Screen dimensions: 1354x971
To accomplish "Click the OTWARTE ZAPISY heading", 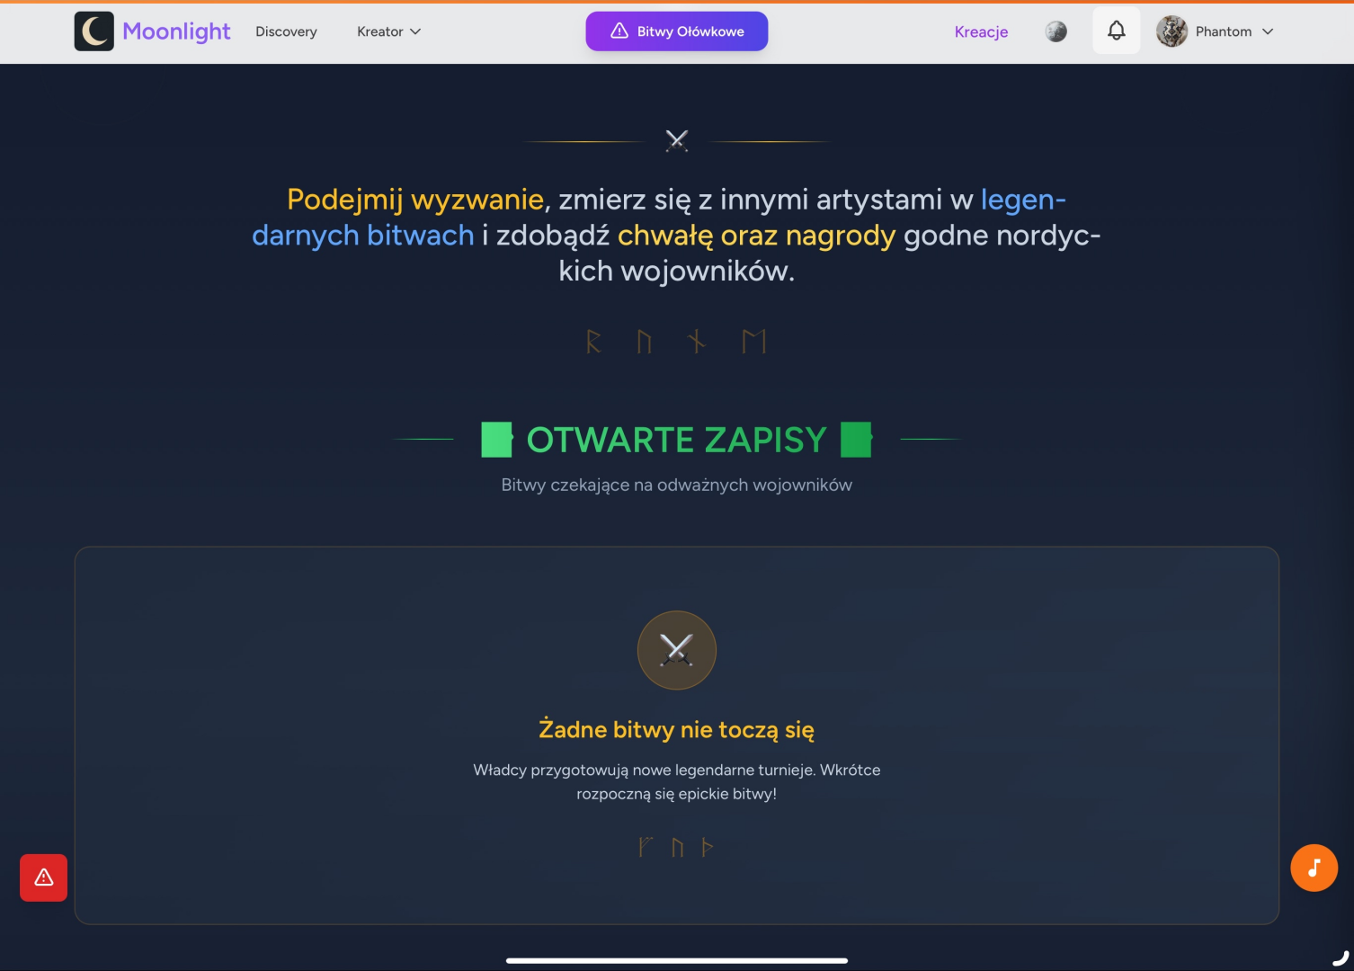I will click(676, 440).
